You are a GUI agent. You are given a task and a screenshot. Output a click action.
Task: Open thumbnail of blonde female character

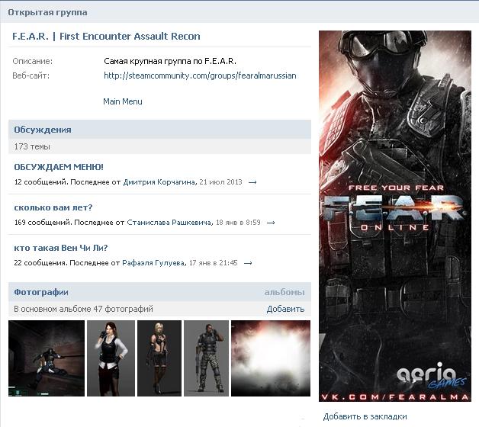click(x=159, y=358)
